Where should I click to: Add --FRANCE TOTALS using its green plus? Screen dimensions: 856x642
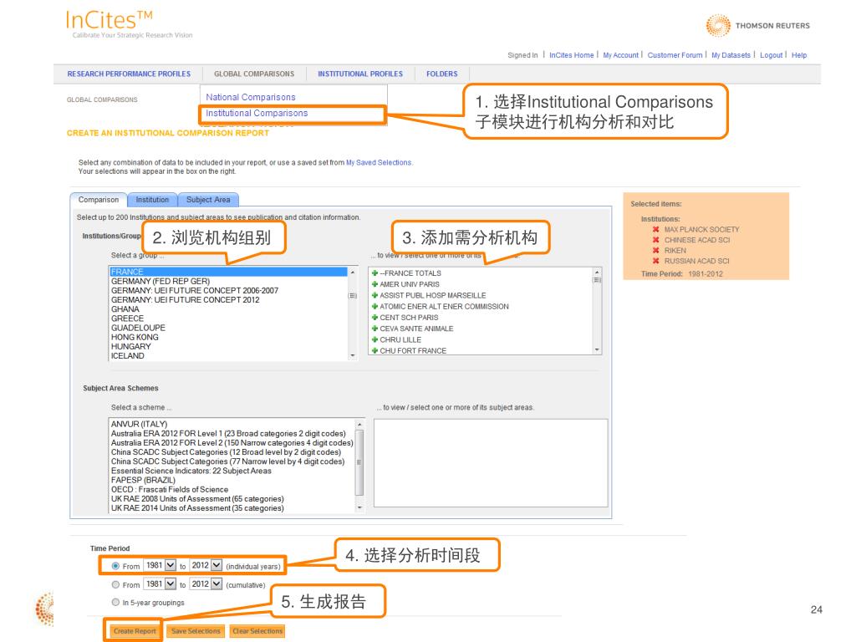(375, 273)
